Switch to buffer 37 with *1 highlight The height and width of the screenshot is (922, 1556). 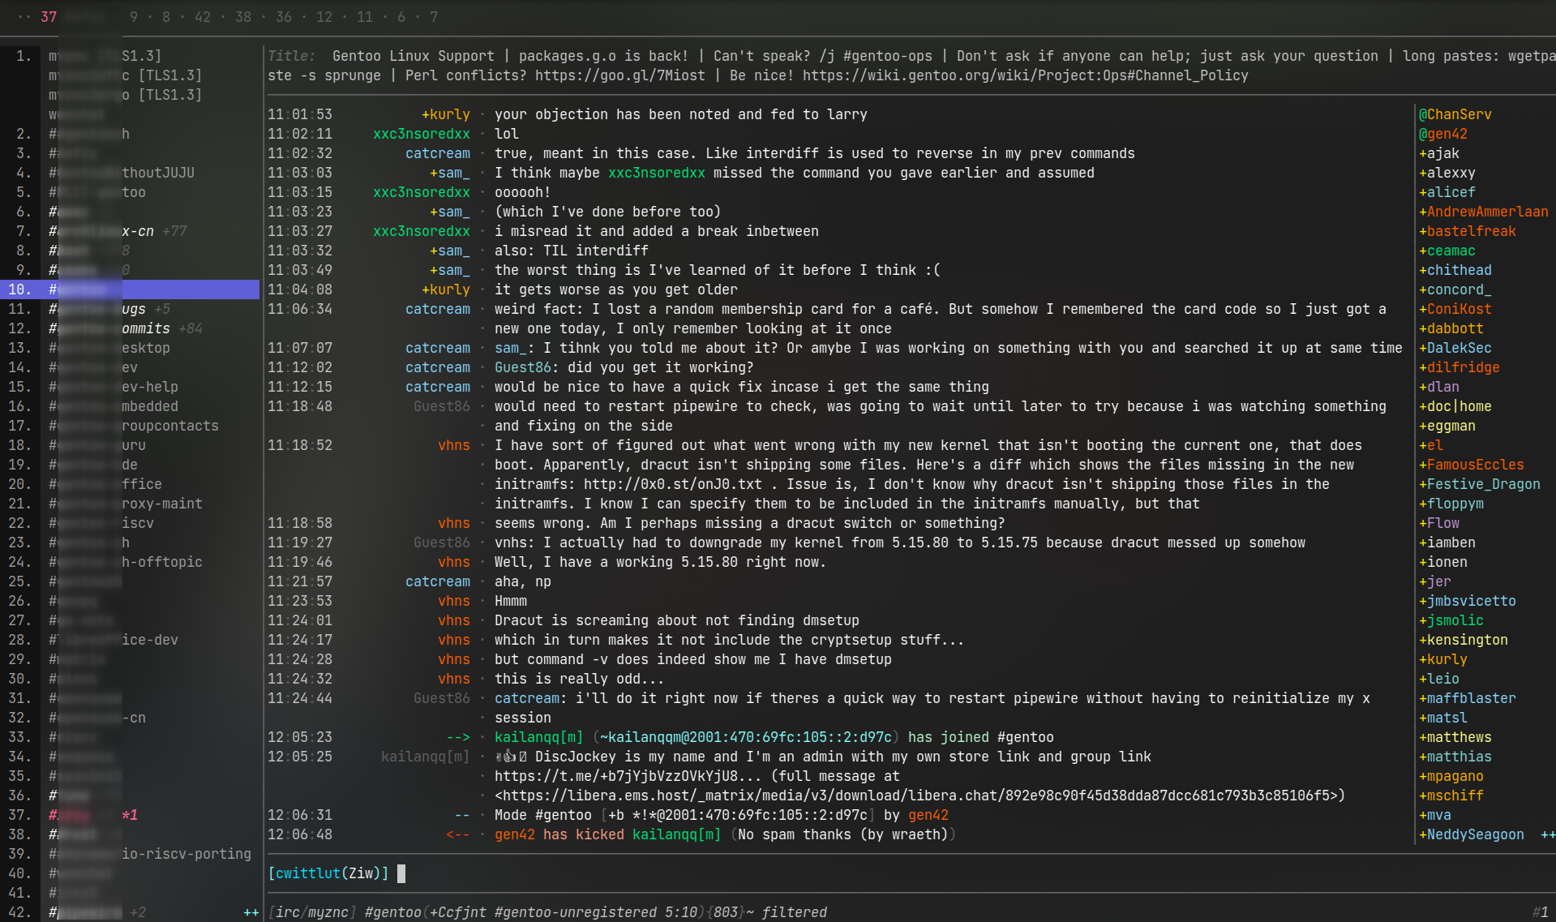(x=130, y=815)
